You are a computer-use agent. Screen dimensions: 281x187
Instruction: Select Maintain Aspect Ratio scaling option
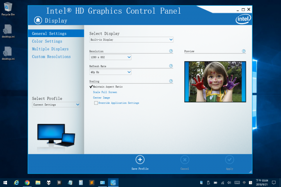tap(108, 87)
